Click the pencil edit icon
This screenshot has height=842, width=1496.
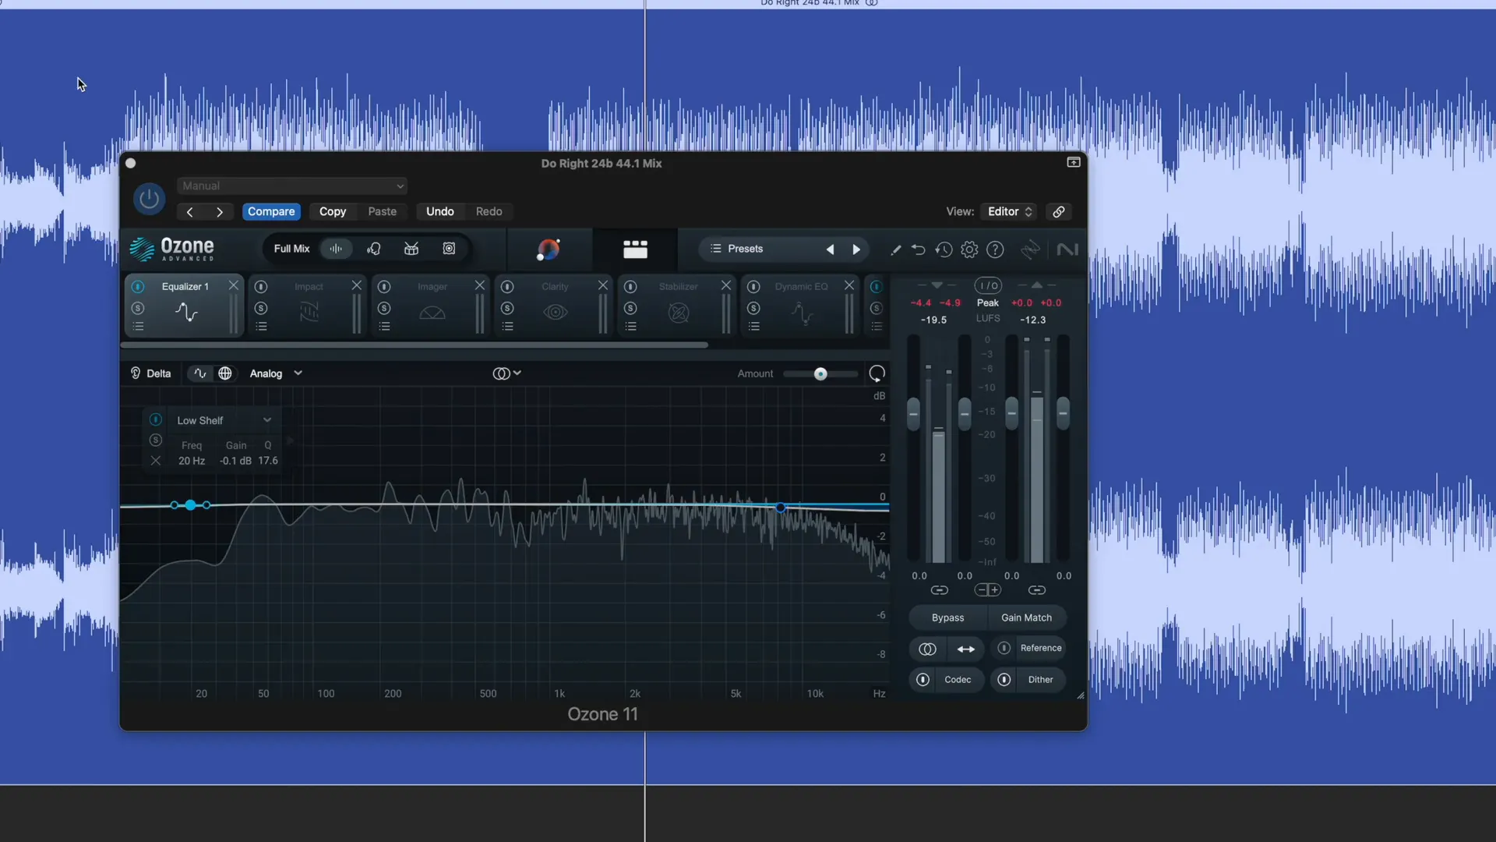[895, 249]
